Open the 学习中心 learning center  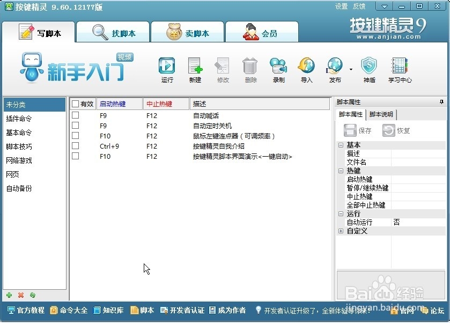[x=400, y=70]
